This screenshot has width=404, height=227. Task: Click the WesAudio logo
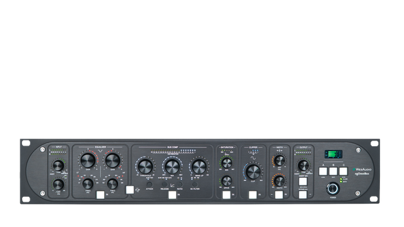(362, 170)
